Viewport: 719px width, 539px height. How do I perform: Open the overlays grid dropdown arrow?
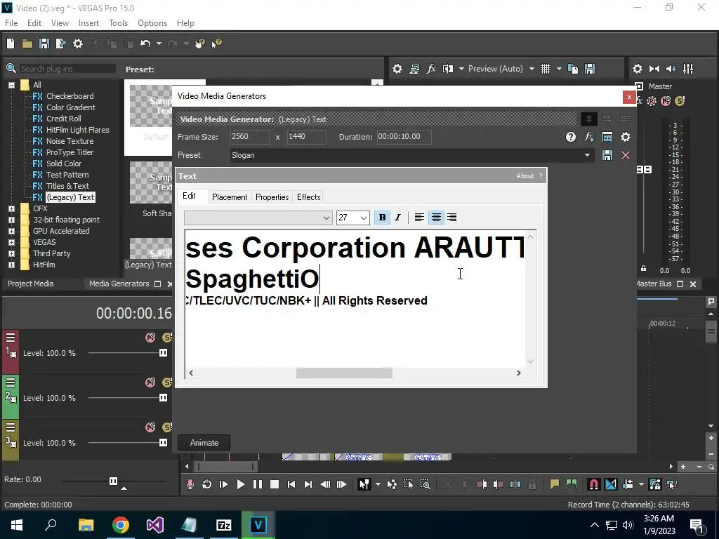(559, 69)
